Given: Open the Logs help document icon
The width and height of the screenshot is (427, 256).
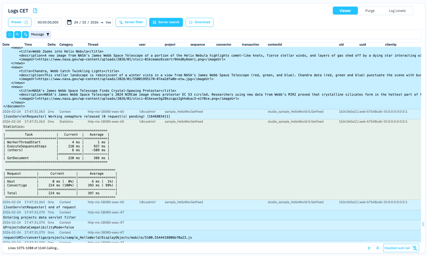Looking at the screenshot, I should [35, 11].
